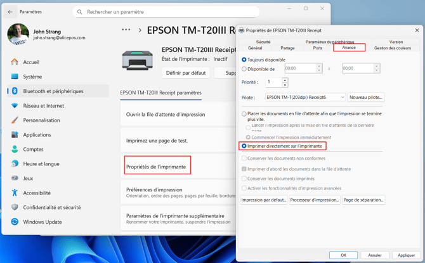Click the Priorité spinner up arrow
The height and width of the screenshot is (263, 425).
coord(285,80)
